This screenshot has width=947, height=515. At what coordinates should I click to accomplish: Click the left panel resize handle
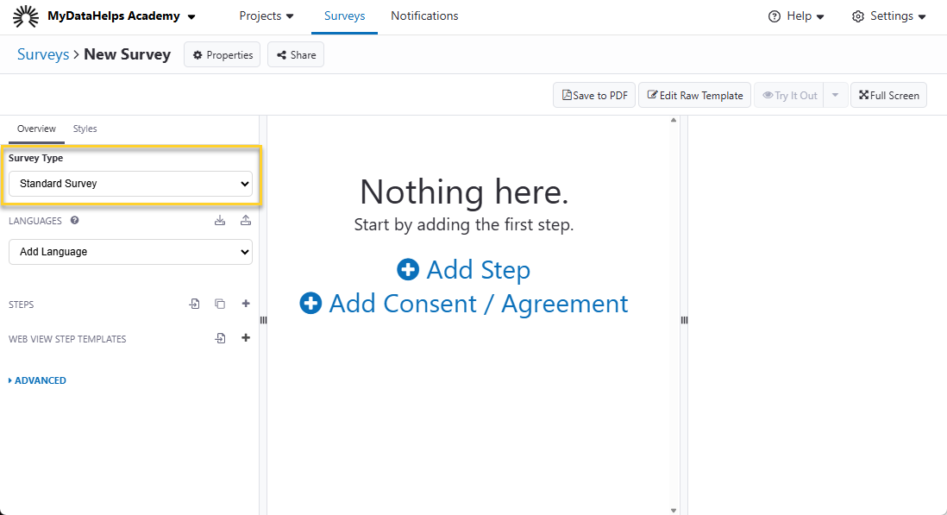tap(263, 320)
